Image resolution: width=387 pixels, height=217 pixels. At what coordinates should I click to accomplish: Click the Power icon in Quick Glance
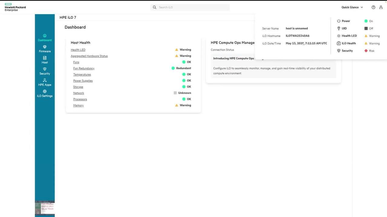coord(339,21)
